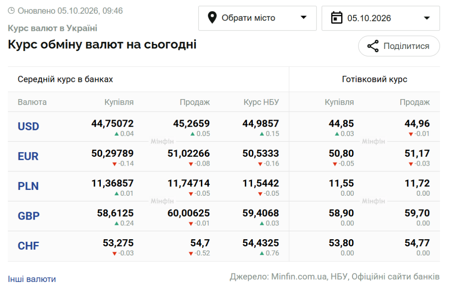Click bank Купівля header beside Валюта
452x289 pixels.
pyautogui.click(x=119, y=102)
